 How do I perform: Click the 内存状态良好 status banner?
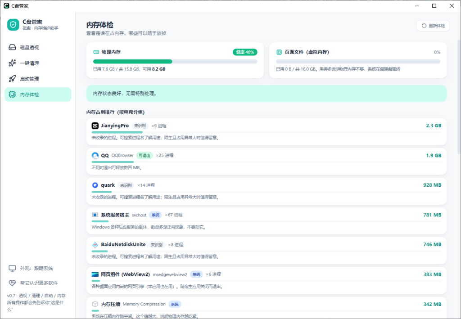point(267,94)
